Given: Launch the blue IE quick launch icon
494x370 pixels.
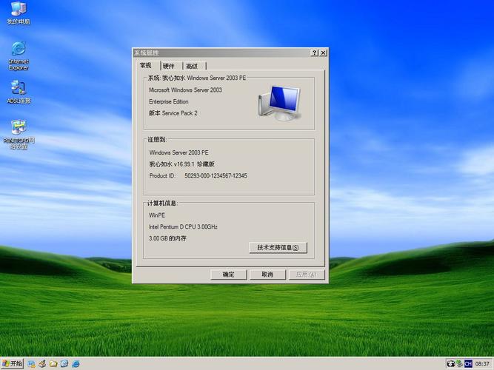Looking at the screenshot, I should point(76,364).
